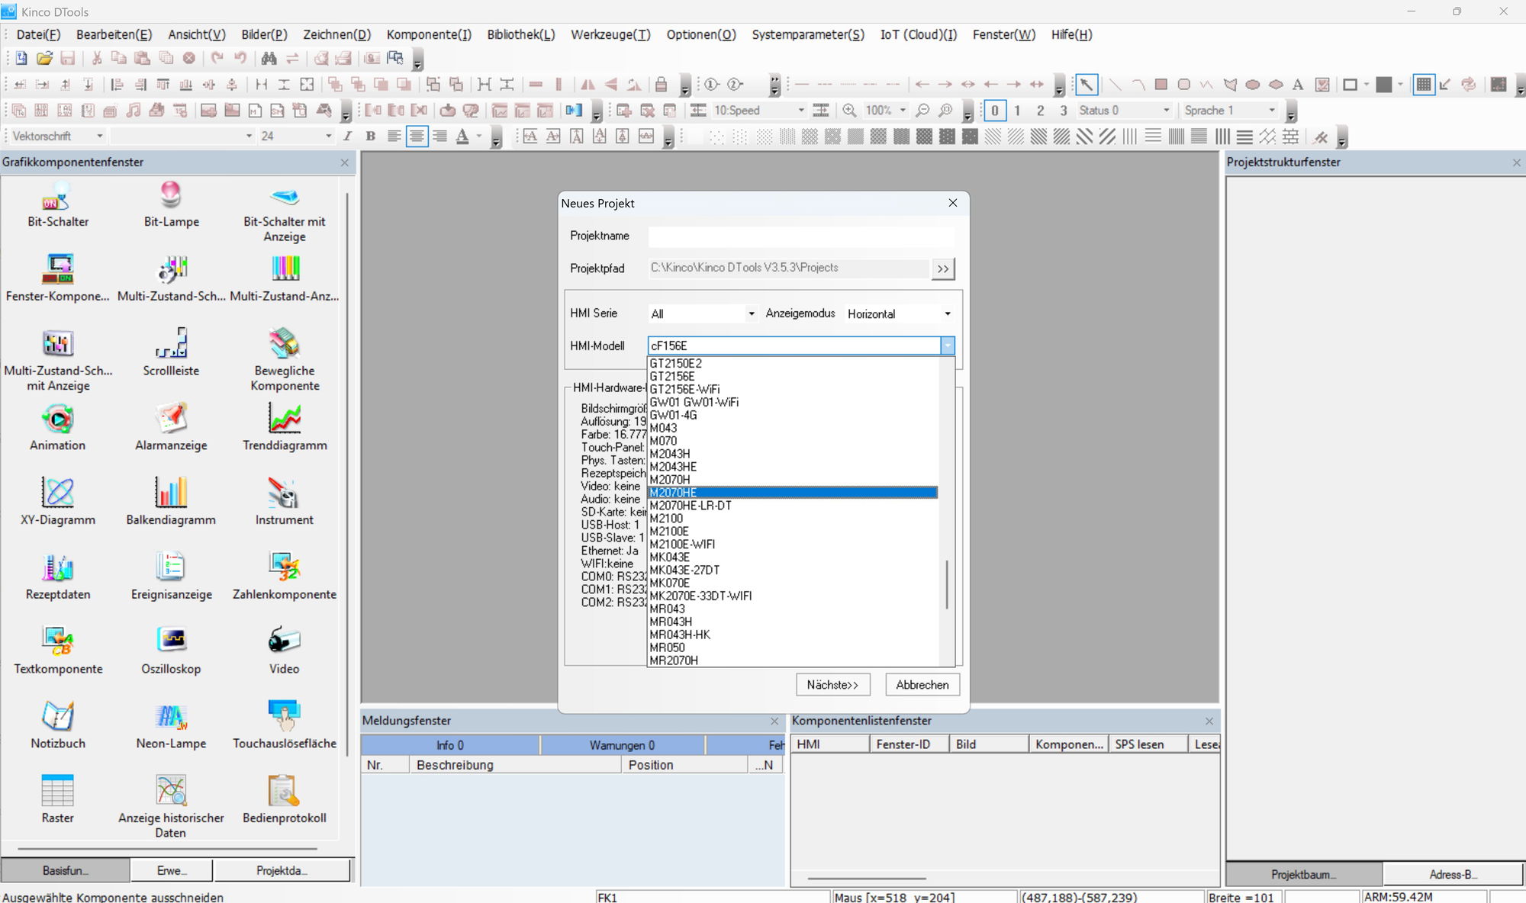
Task: Open the font color picker
Action: click(x=478, y=136)
